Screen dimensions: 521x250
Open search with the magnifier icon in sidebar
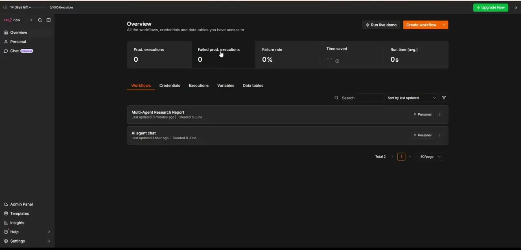[40, 20]
